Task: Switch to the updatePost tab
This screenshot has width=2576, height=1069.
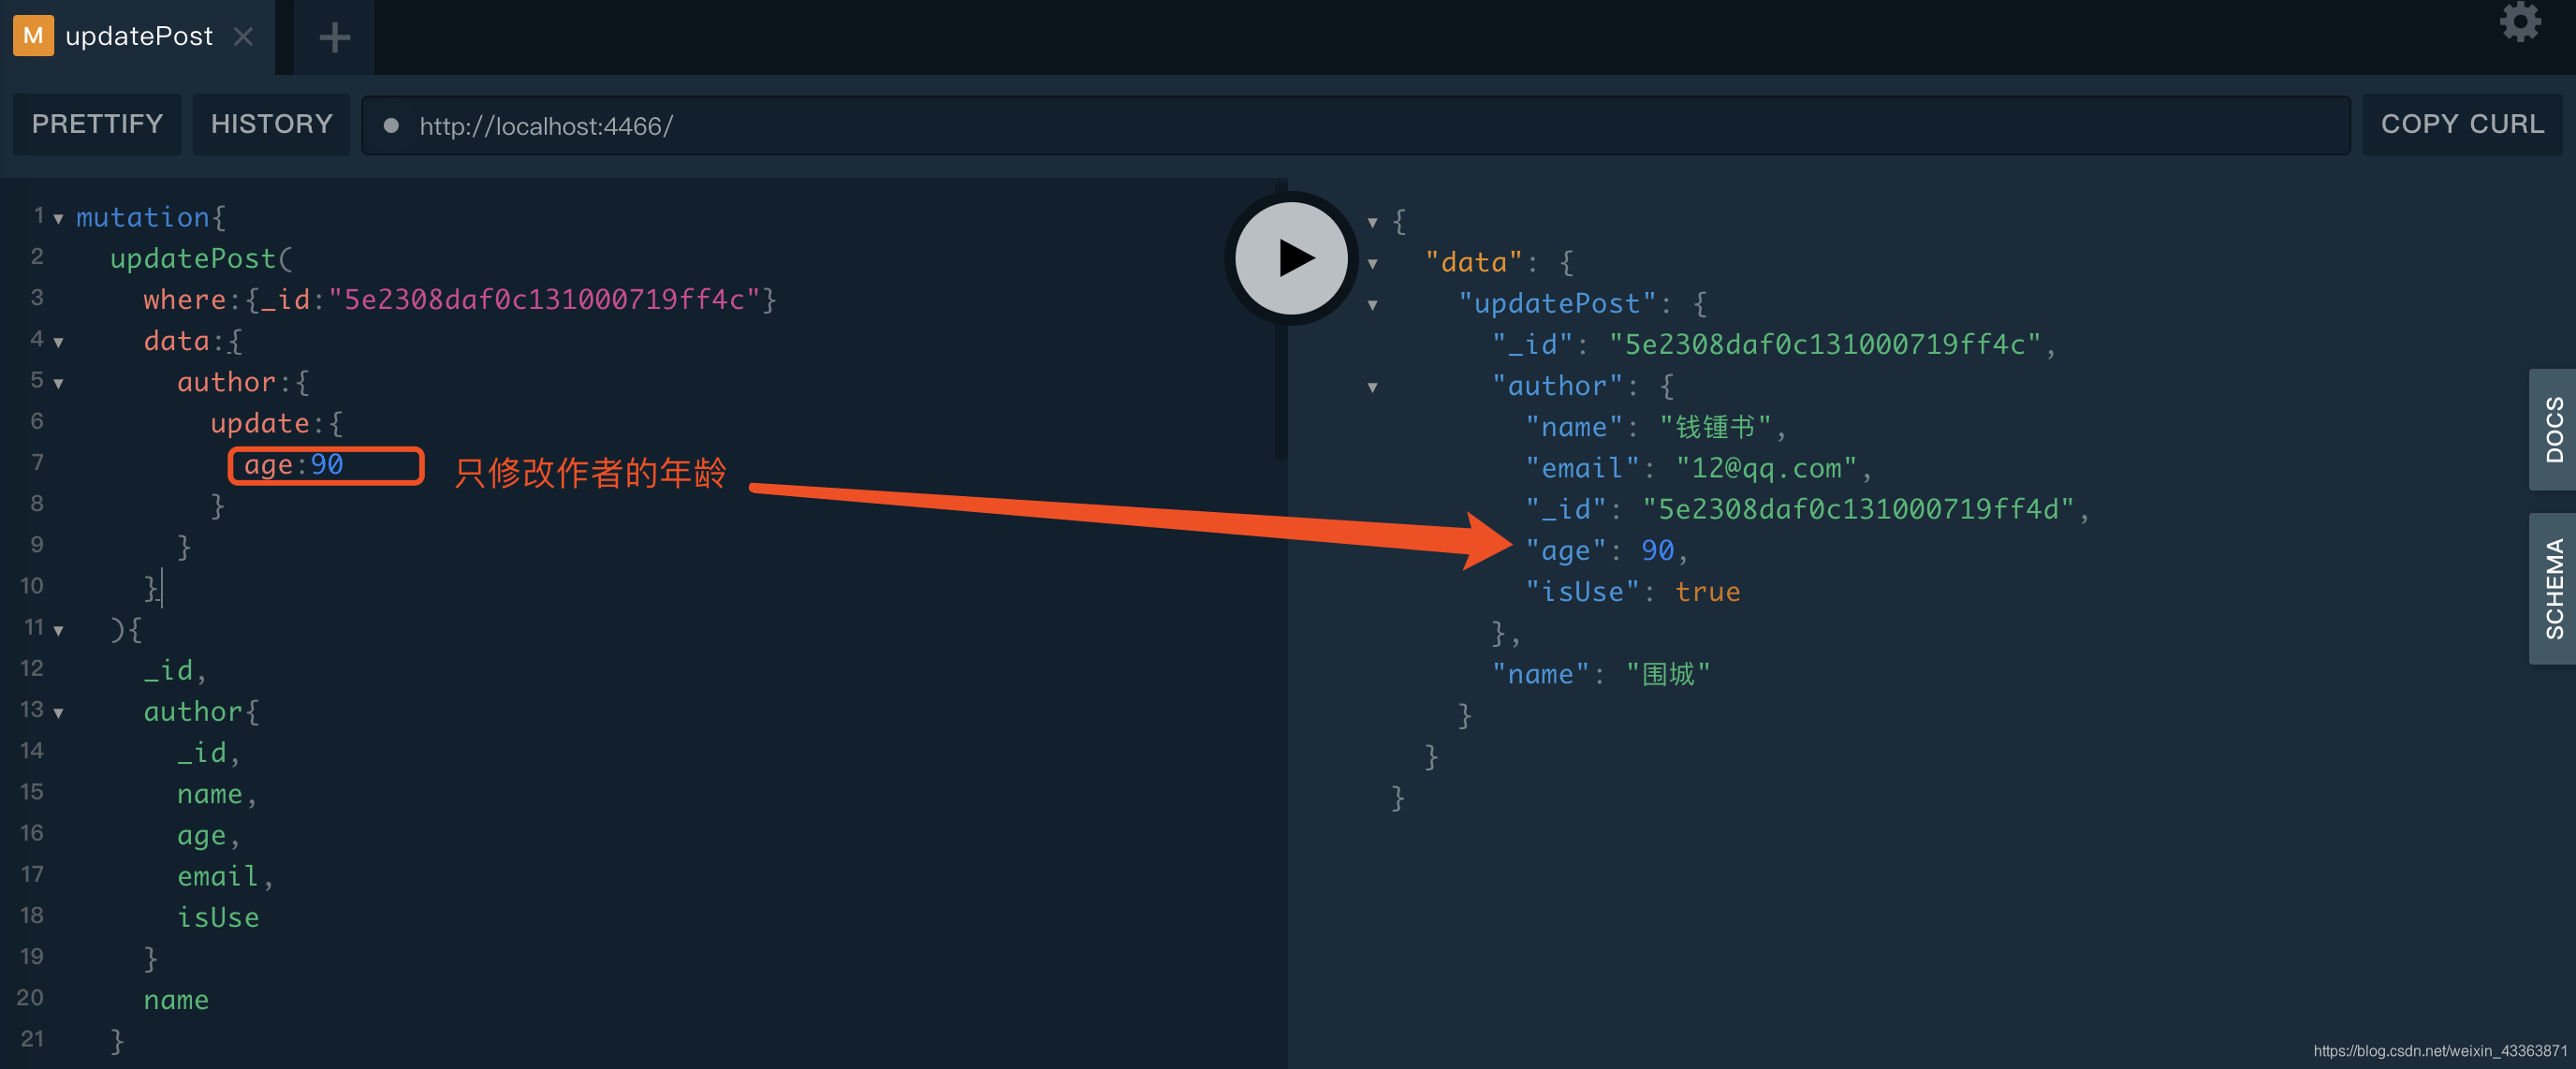Action: [139, 37]
